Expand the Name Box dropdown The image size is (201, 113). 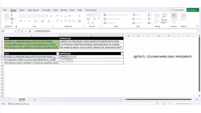tap(15, 31)
